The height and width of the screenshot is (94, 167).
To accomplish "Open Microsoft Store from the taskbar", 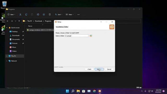I will [x=83, y=91].
